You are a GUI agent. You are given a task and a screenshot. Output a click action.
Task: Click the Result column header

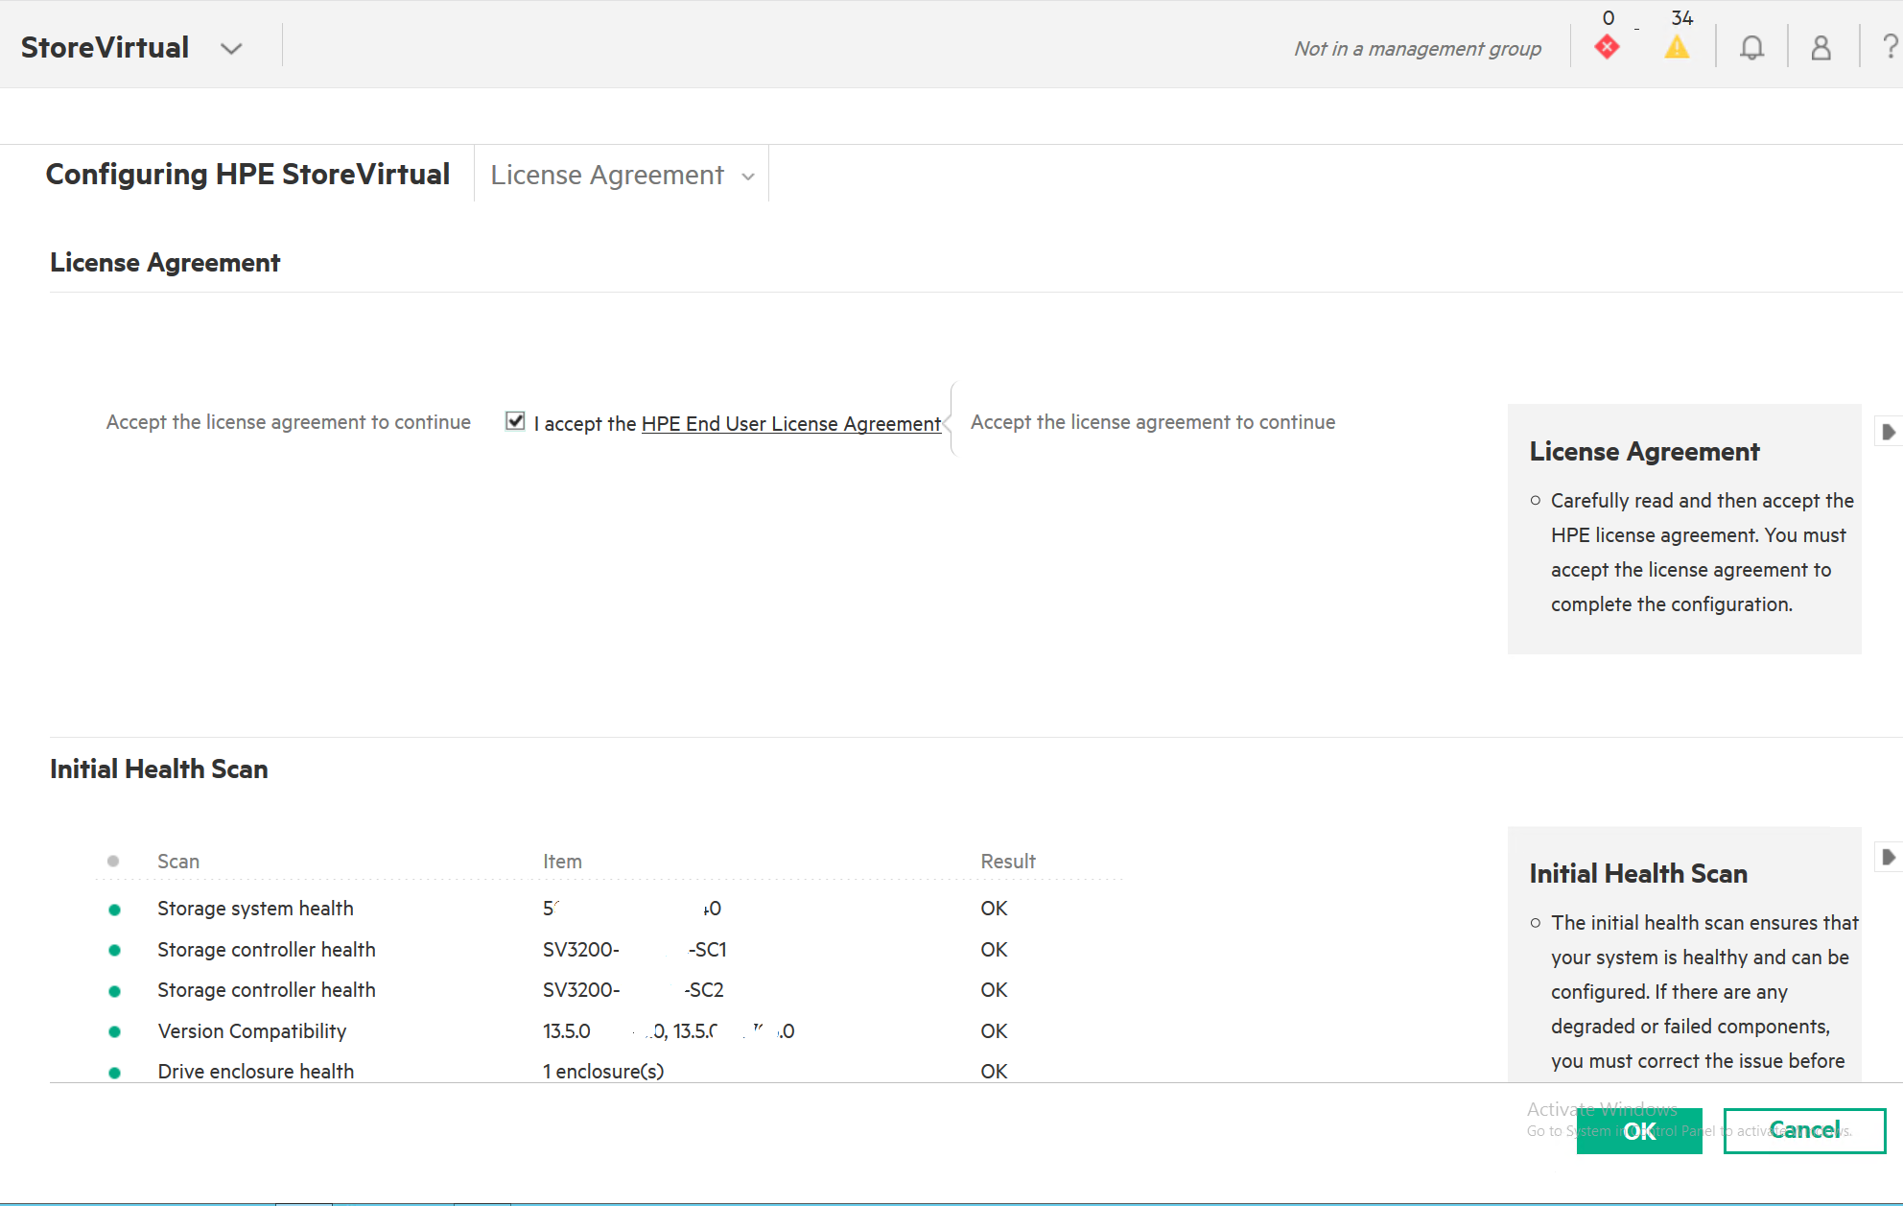tap(1007, 861)
